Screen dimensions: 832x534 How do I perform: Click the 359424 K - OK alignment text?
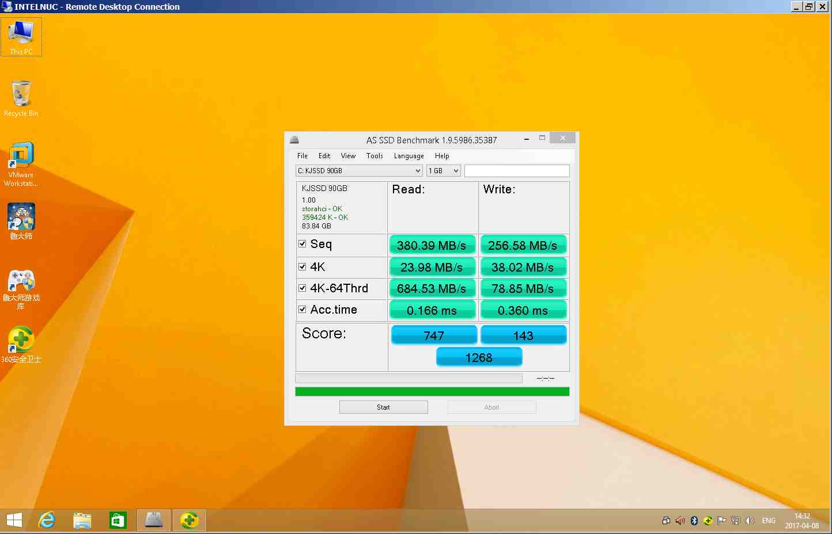pos(325,218)
